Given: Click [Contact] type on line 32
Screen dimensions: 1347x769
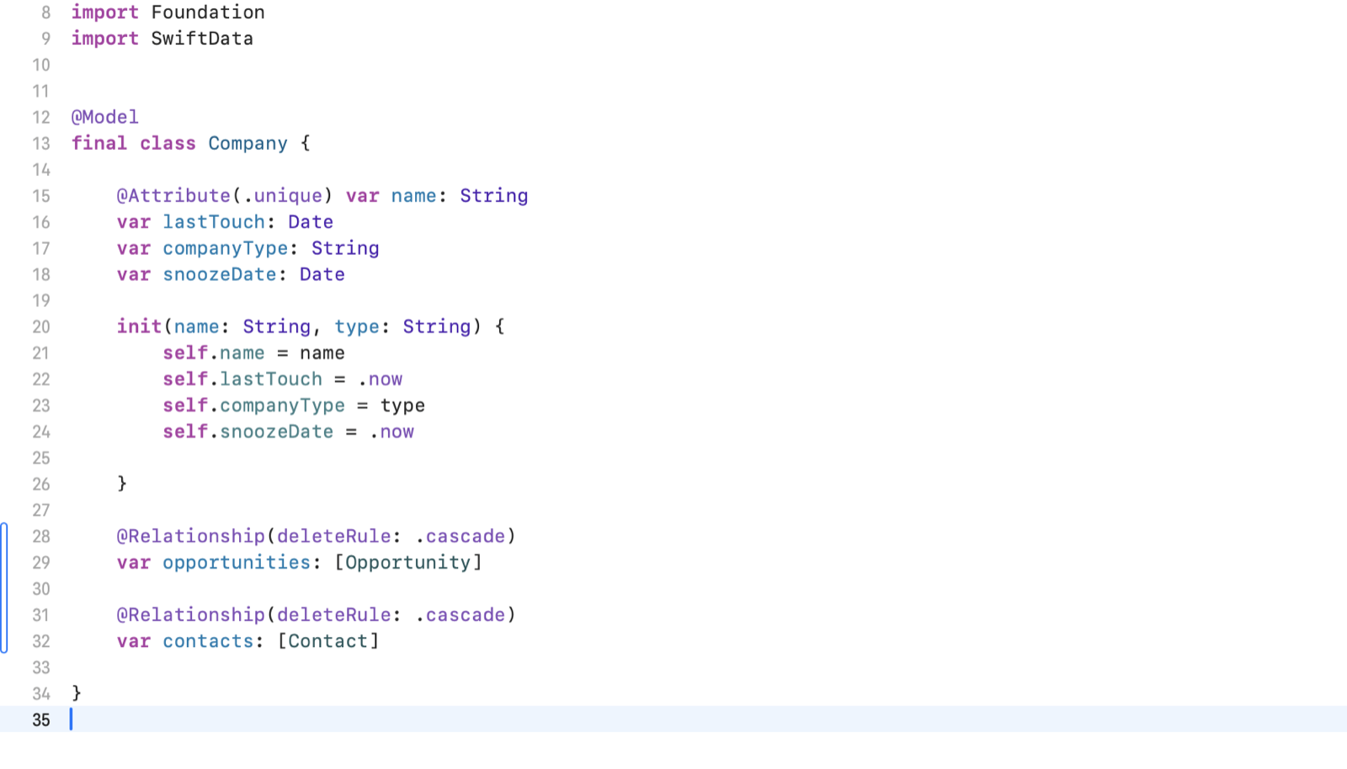Looking at the screenshot, I should tap(328, 641).
